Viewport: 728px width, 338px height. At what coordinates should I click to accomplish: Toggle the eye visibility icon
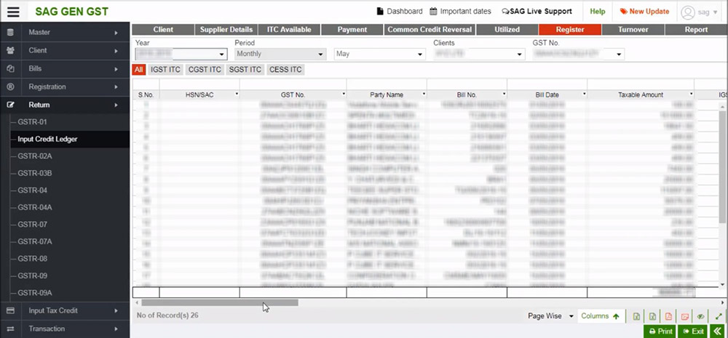(x=700, y=316)
